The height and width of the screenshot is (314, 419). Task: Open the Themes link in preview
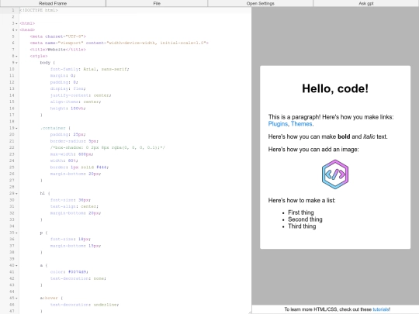(x=301, y=124)
